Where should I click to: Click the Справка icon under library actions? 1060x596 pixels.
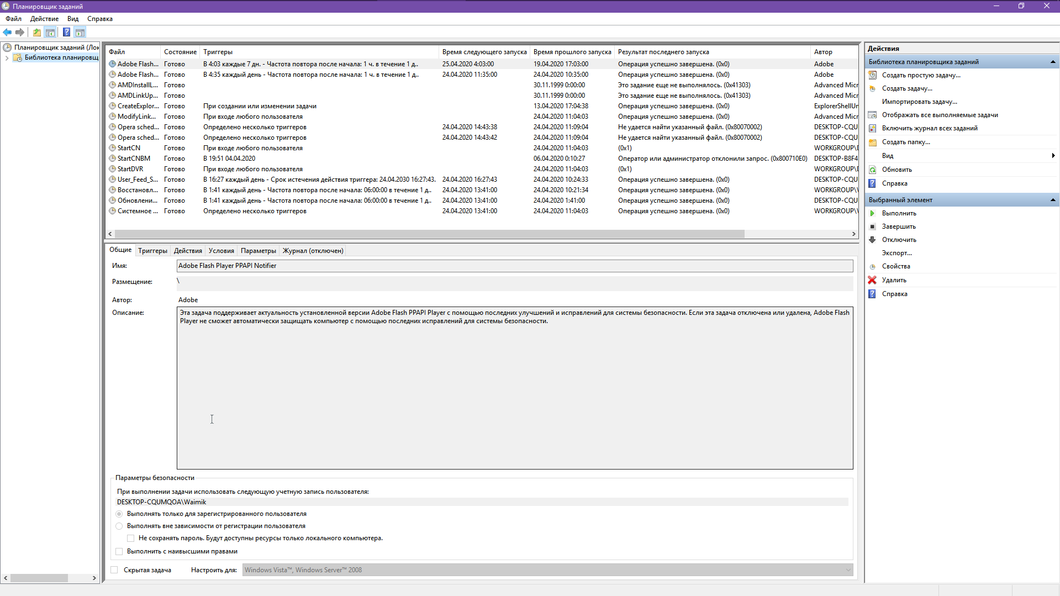coord(872,183)
